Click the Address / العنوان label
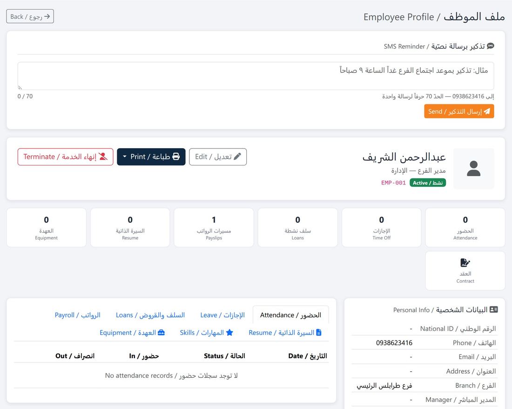The width and height of the screenshot is (512, 409). point(471,371)
